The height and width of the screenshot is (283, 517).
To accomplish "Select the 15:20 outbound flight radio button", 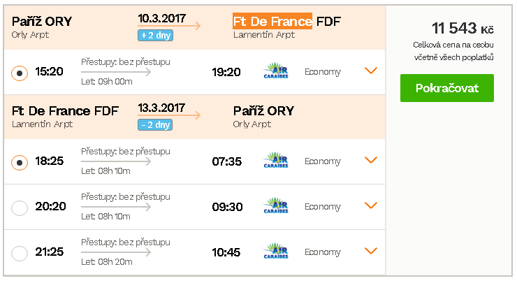I will point(20,73).
